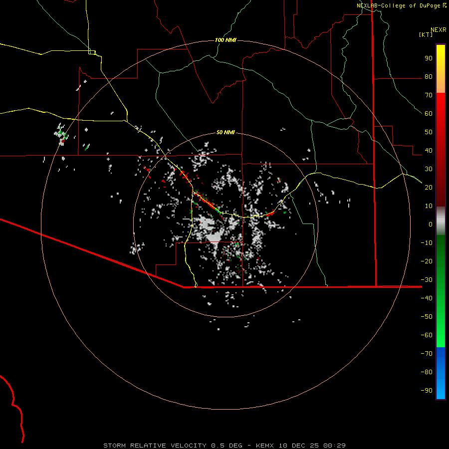Pick the bright green band near -50

441,316
